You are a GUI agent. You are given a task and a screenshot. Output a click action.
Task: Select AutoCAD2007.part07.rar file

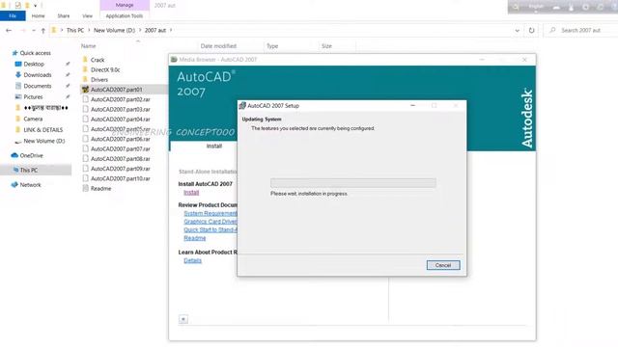tap(120, 148)
